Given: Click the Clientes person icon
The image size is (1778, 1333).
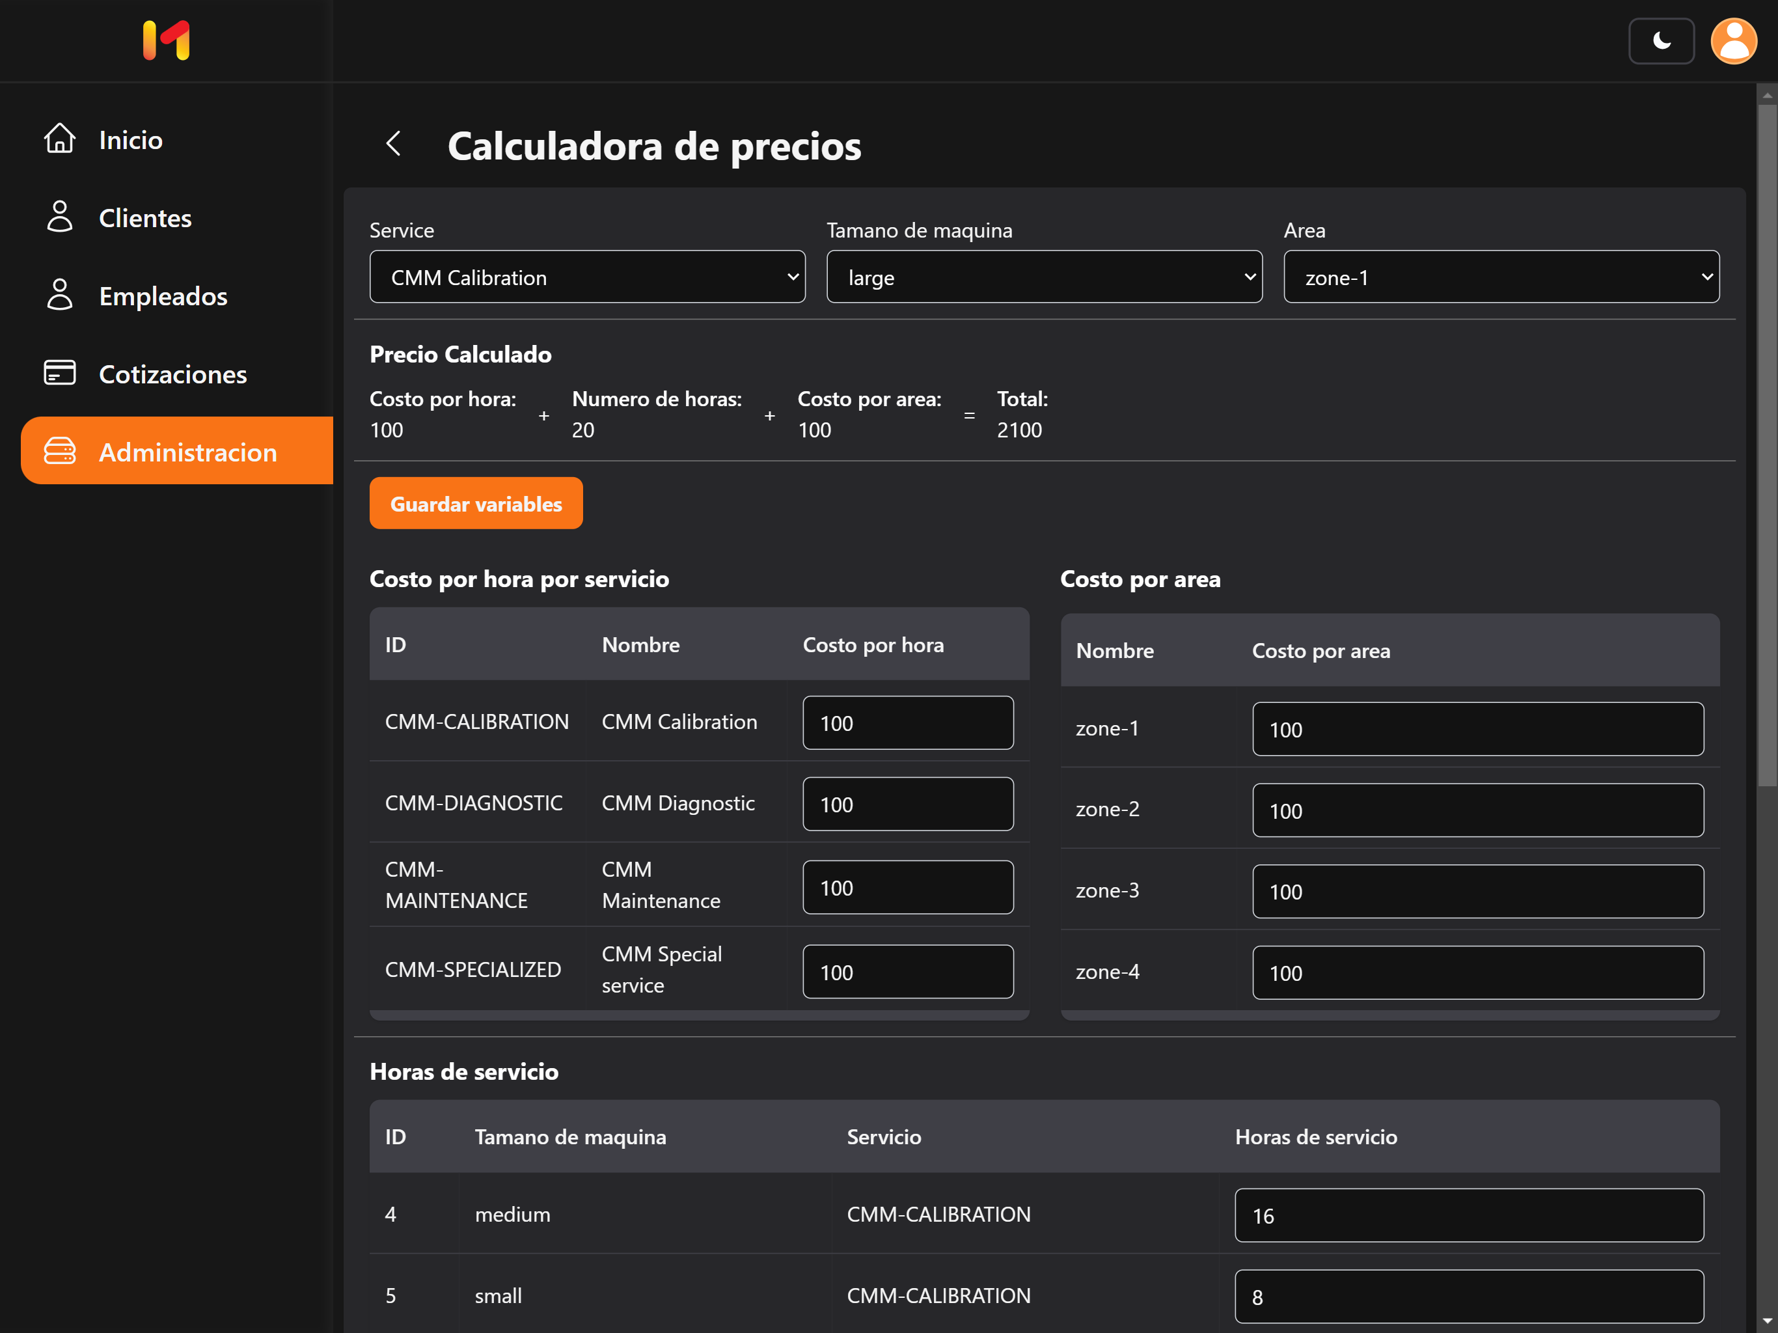Looking at the screenshot, I should [59, 217].
